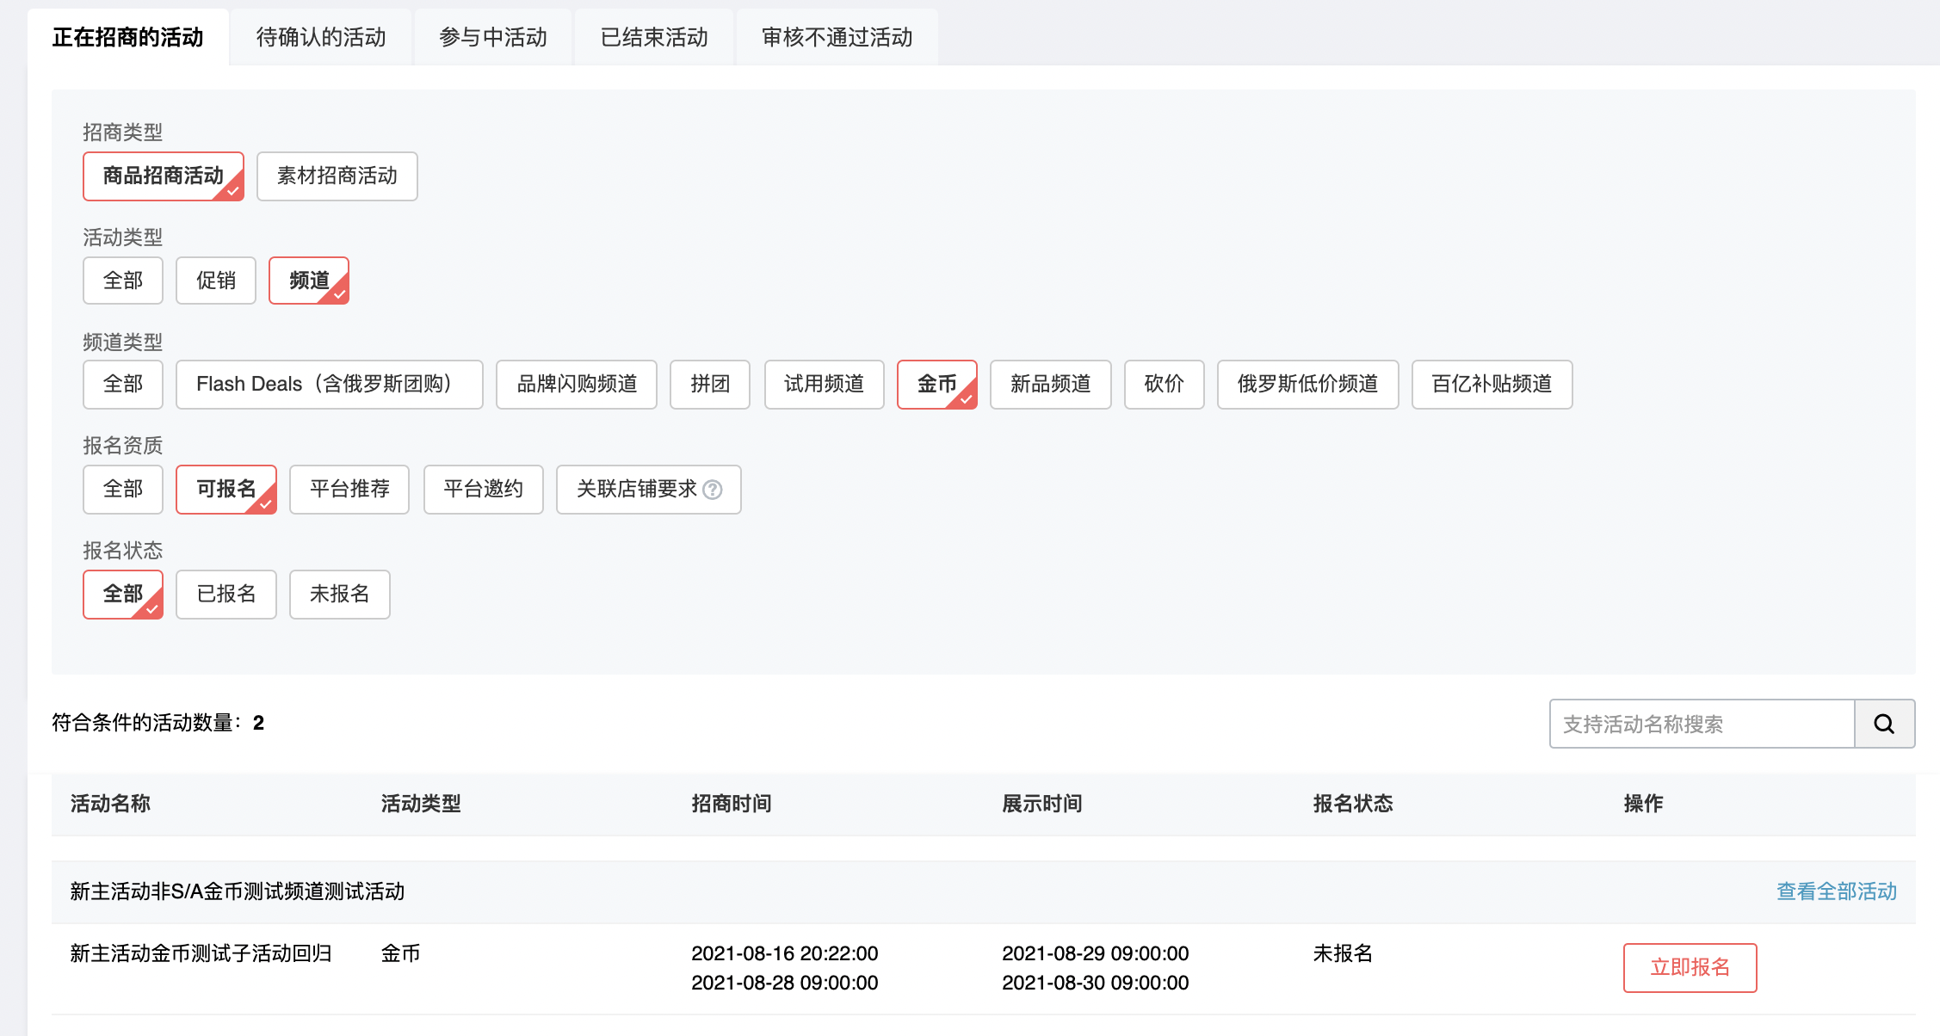
Task: Toggle the 金币 channel filter
Action: (937, 384)
